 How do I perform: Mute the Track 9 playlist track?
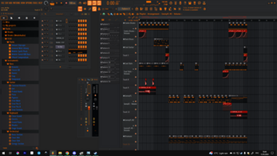point(136,93)
